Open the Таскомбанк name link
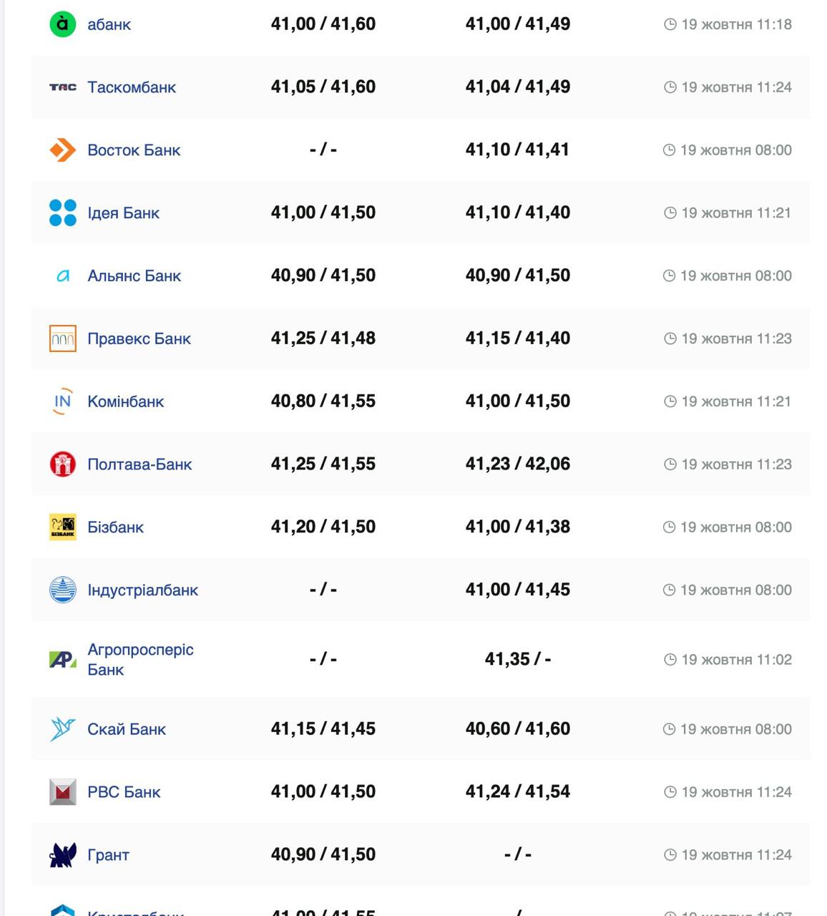The height and width of the screenshot is (916, 827). pyautogui.click(x=131, y=87)
